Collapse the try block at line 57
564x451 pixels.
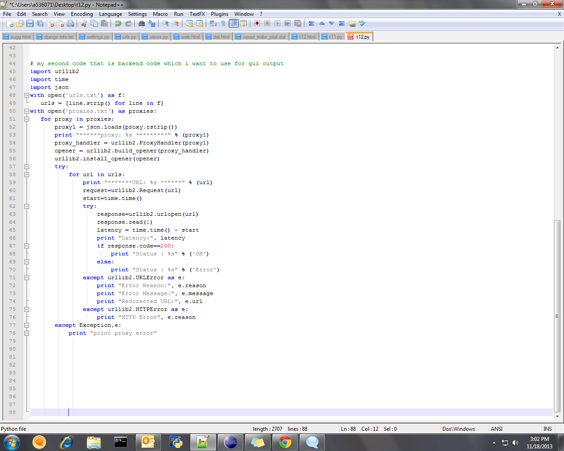[x=27, y=166]
